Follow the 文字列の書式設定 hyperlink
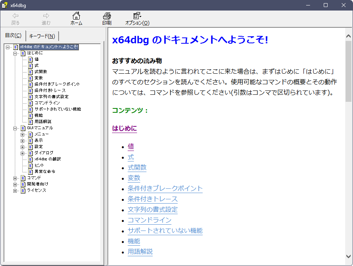 point(153,209)
